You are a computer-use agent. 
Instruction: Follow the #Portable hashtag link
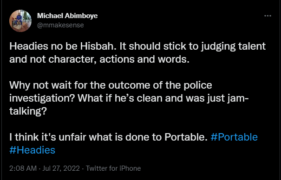click(234, 137)
